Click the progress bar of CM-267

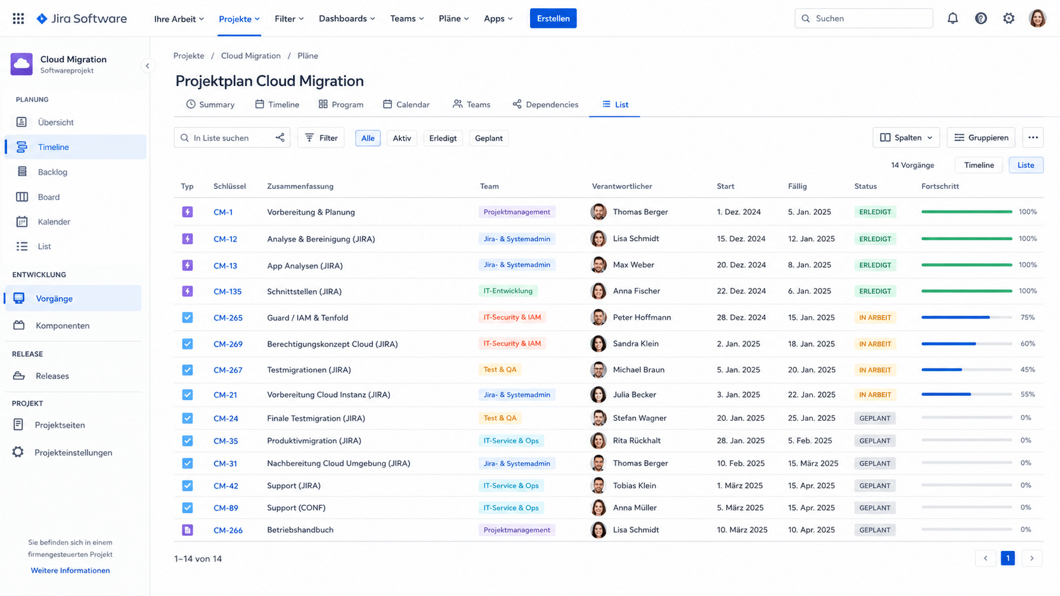pyautogui.click(x=966, y=369)
